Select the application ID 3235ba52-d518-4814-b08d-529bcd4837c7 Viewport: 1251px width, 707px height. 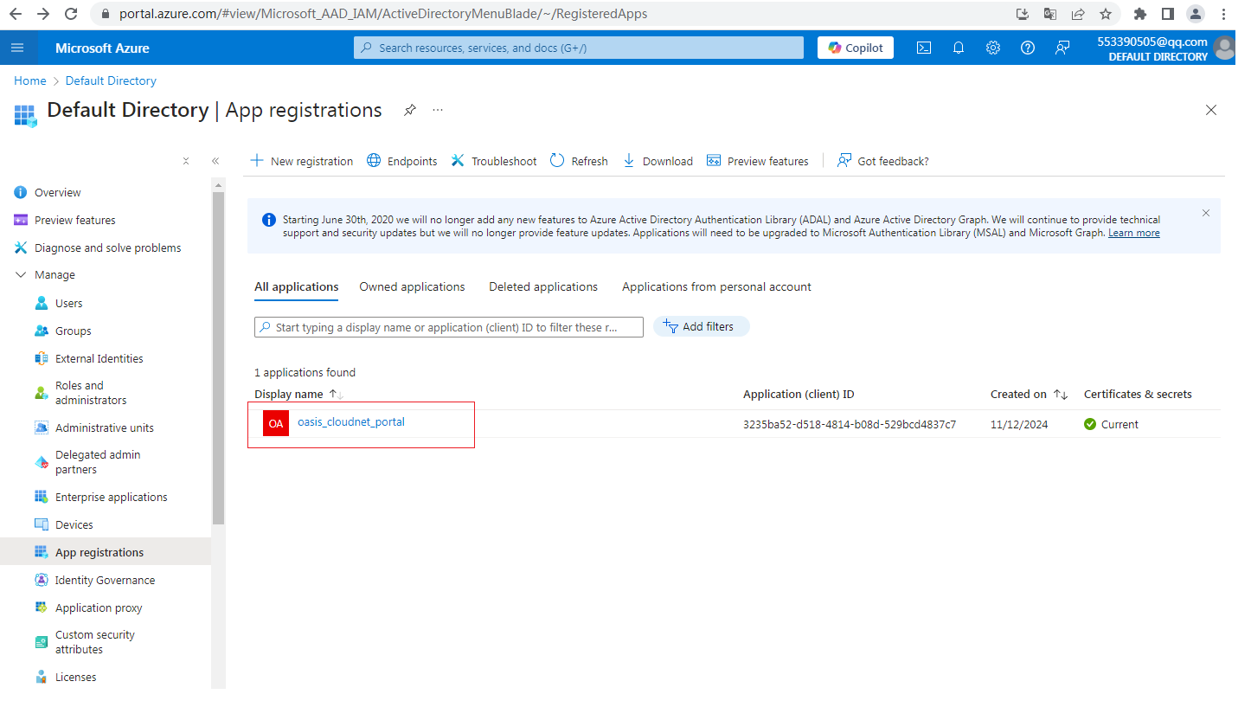coord(850,424)
